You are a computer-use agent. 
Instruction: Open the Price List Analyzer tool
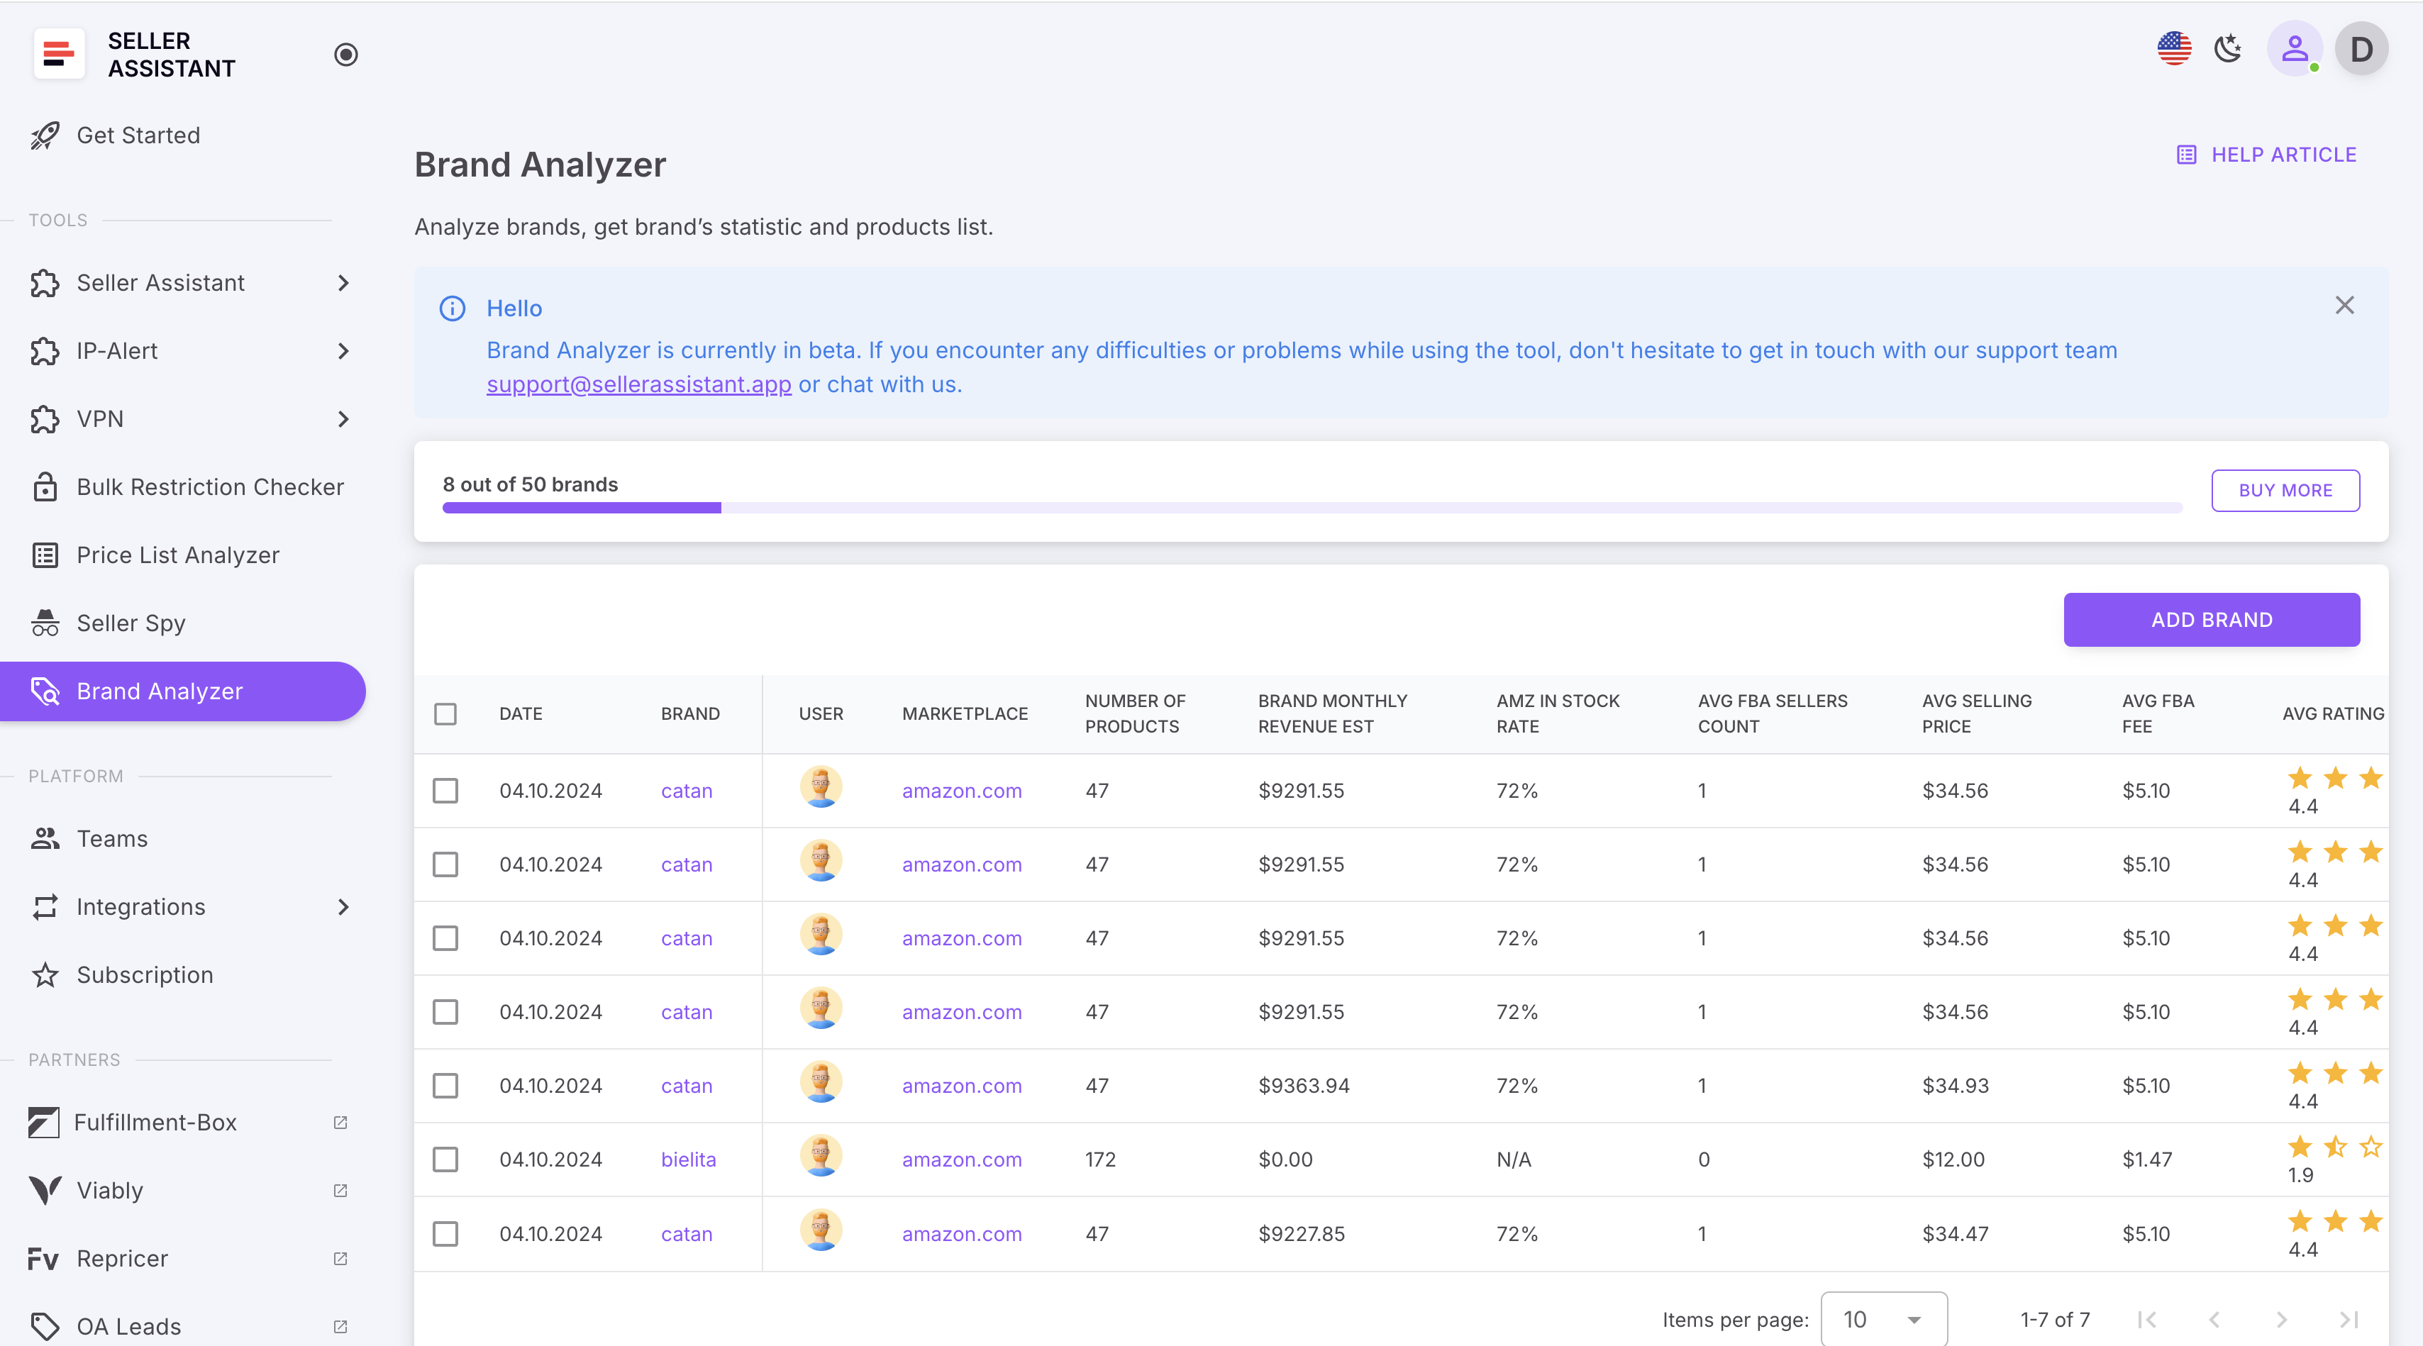(177, 555)
